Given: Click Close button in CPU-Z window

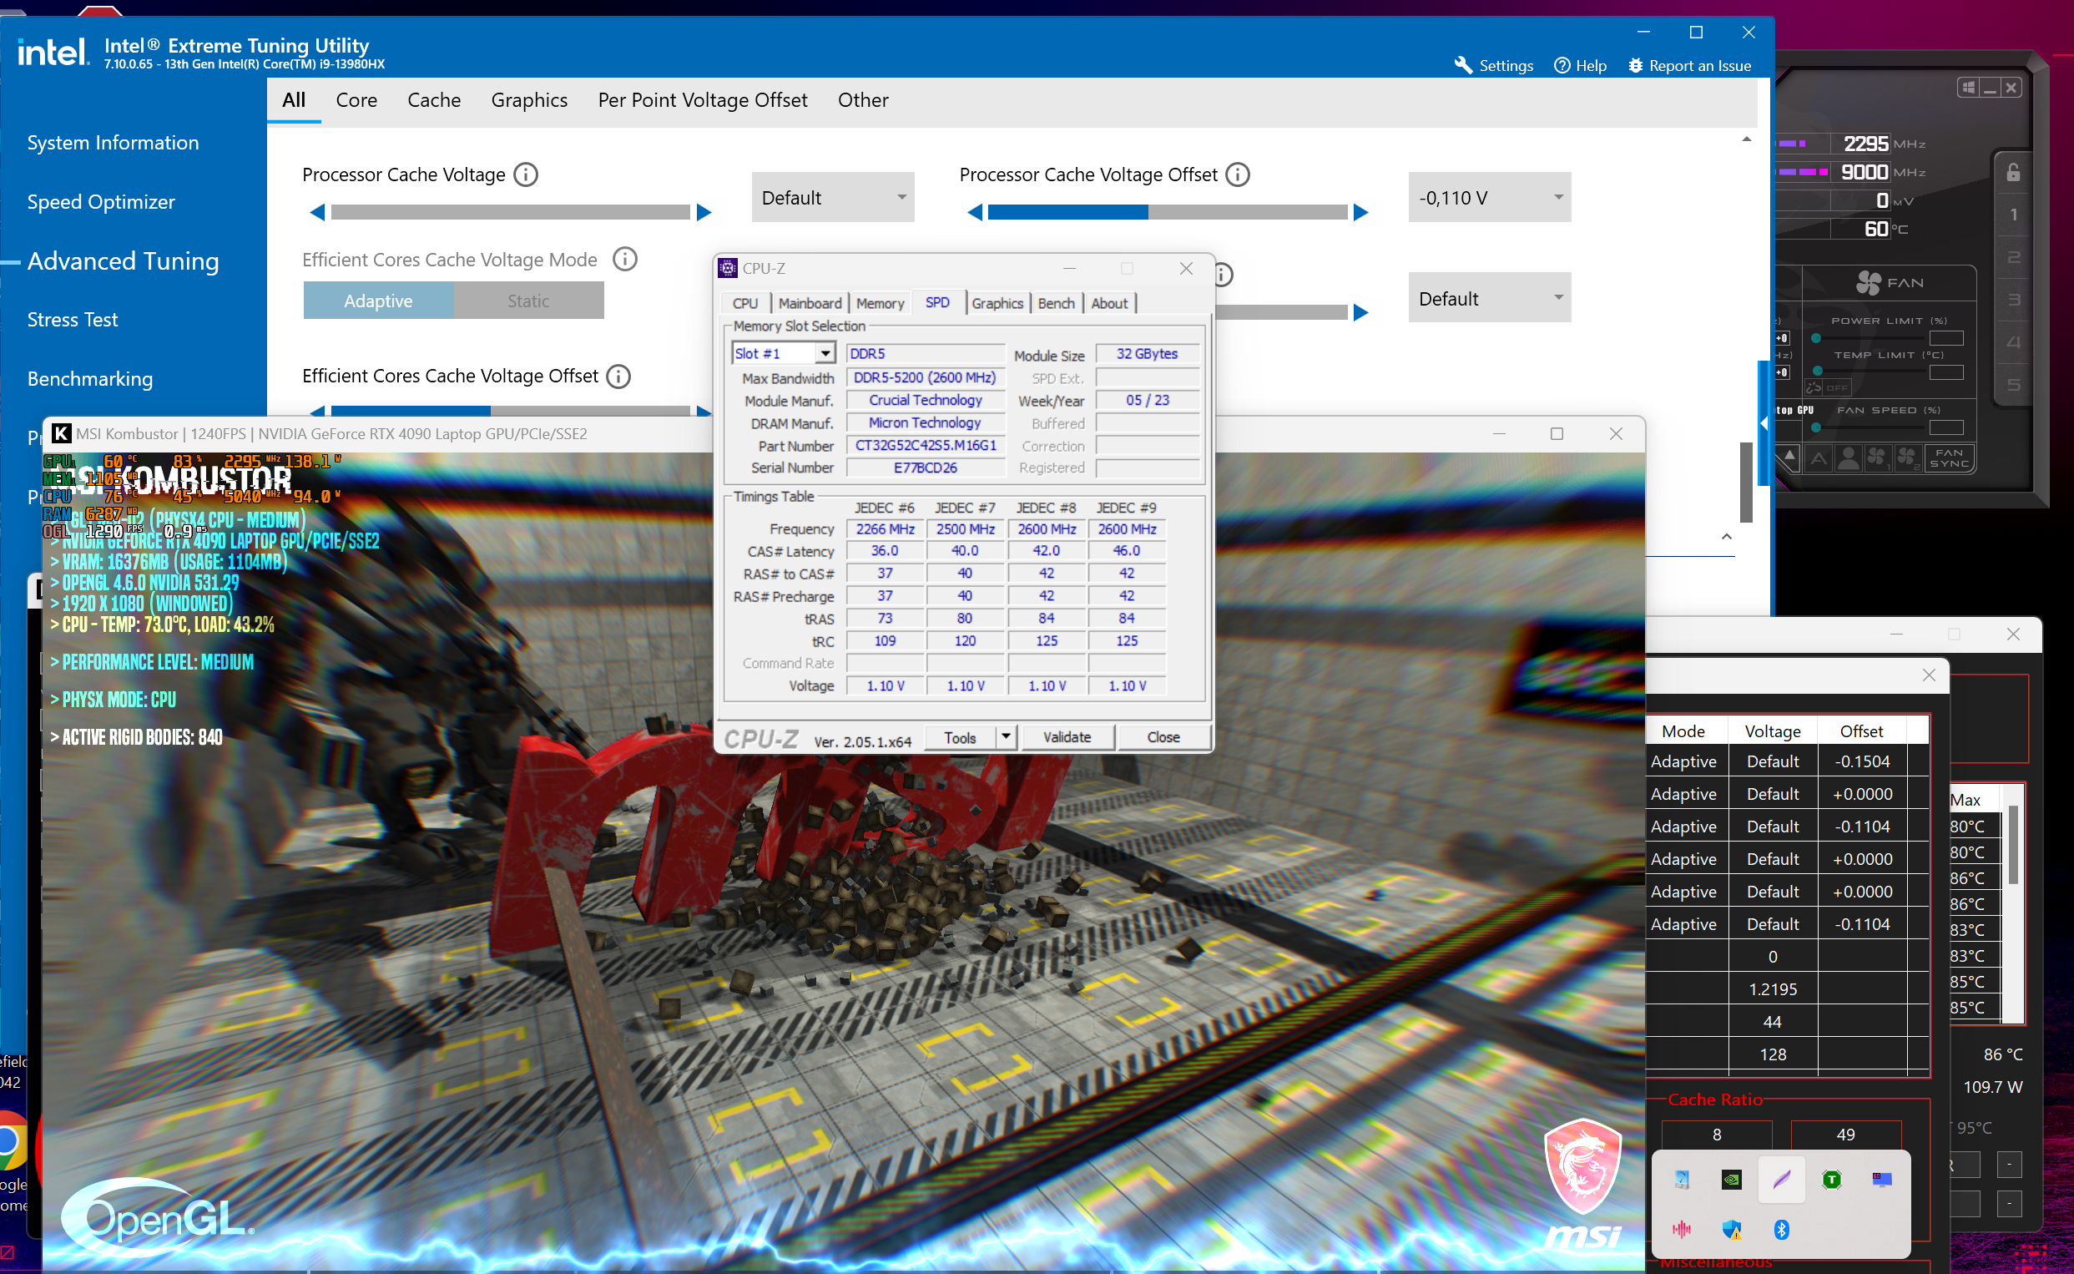Looking at the screenshot, I should coord(1160,736).
